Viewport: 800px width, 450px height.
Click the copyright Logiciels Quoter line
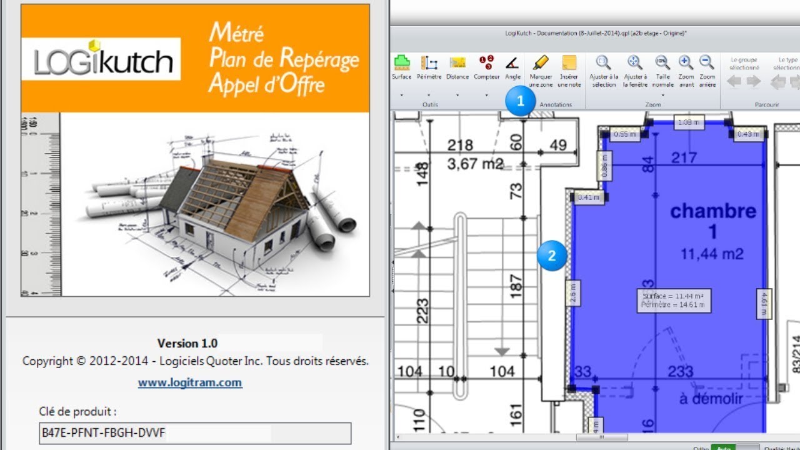196,361
